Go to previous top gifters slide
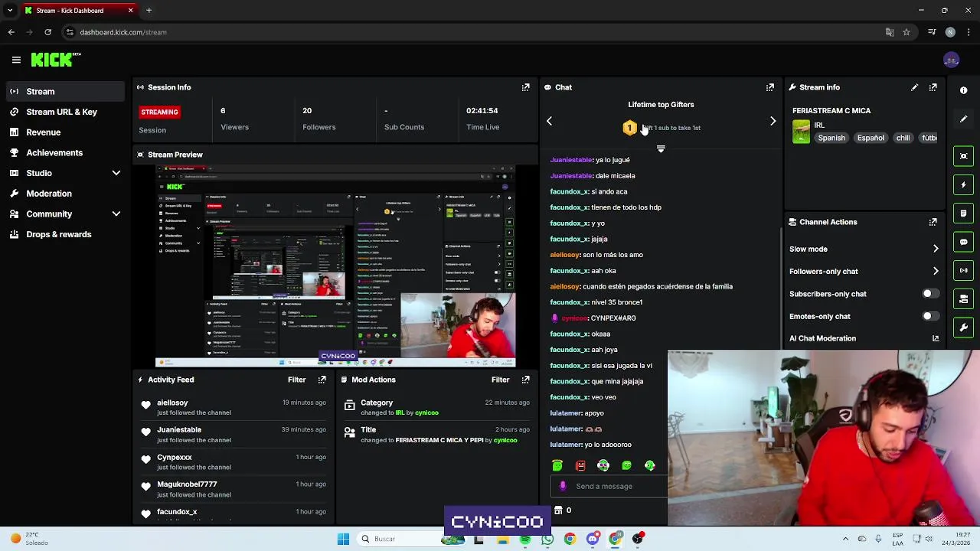980x551 pixels. tap(549, 121)
